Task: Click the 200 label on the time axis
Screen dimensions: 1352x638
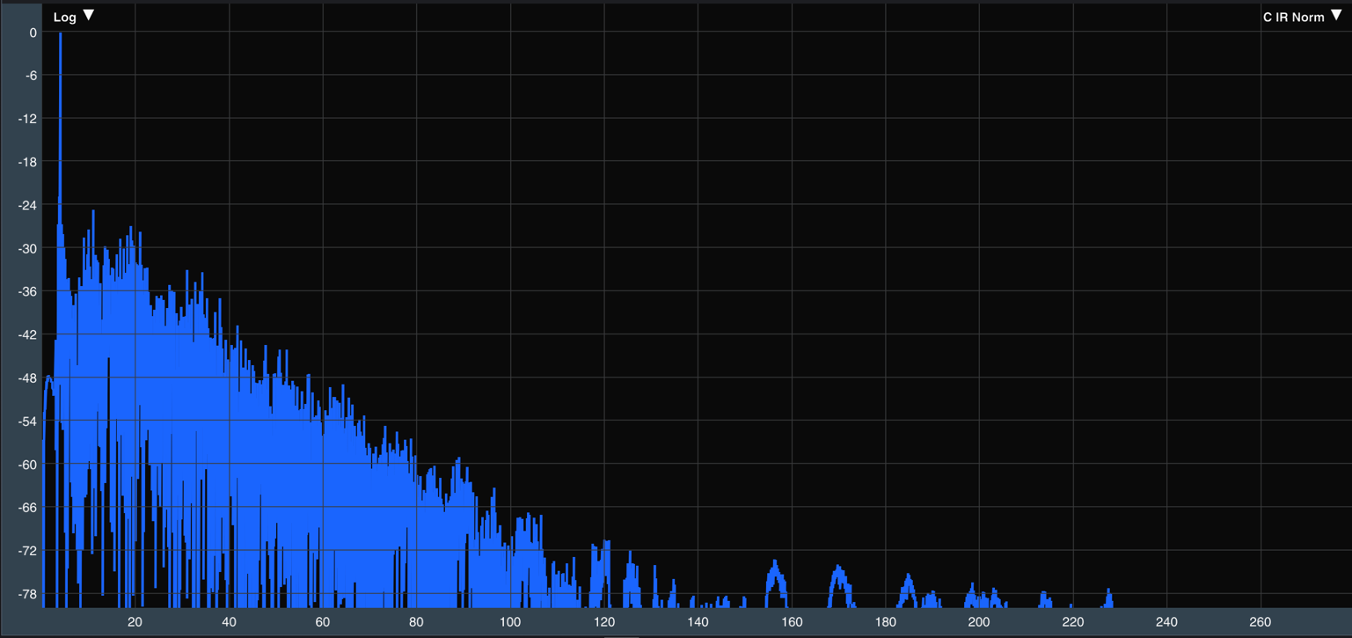Action: (x=979, y=622)
